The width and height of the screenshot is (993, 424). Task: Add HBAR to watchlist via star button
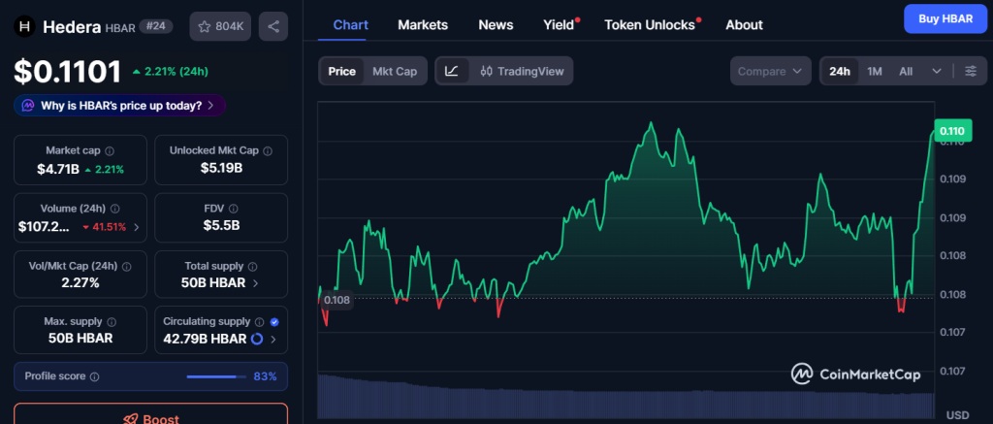(220, 26)
